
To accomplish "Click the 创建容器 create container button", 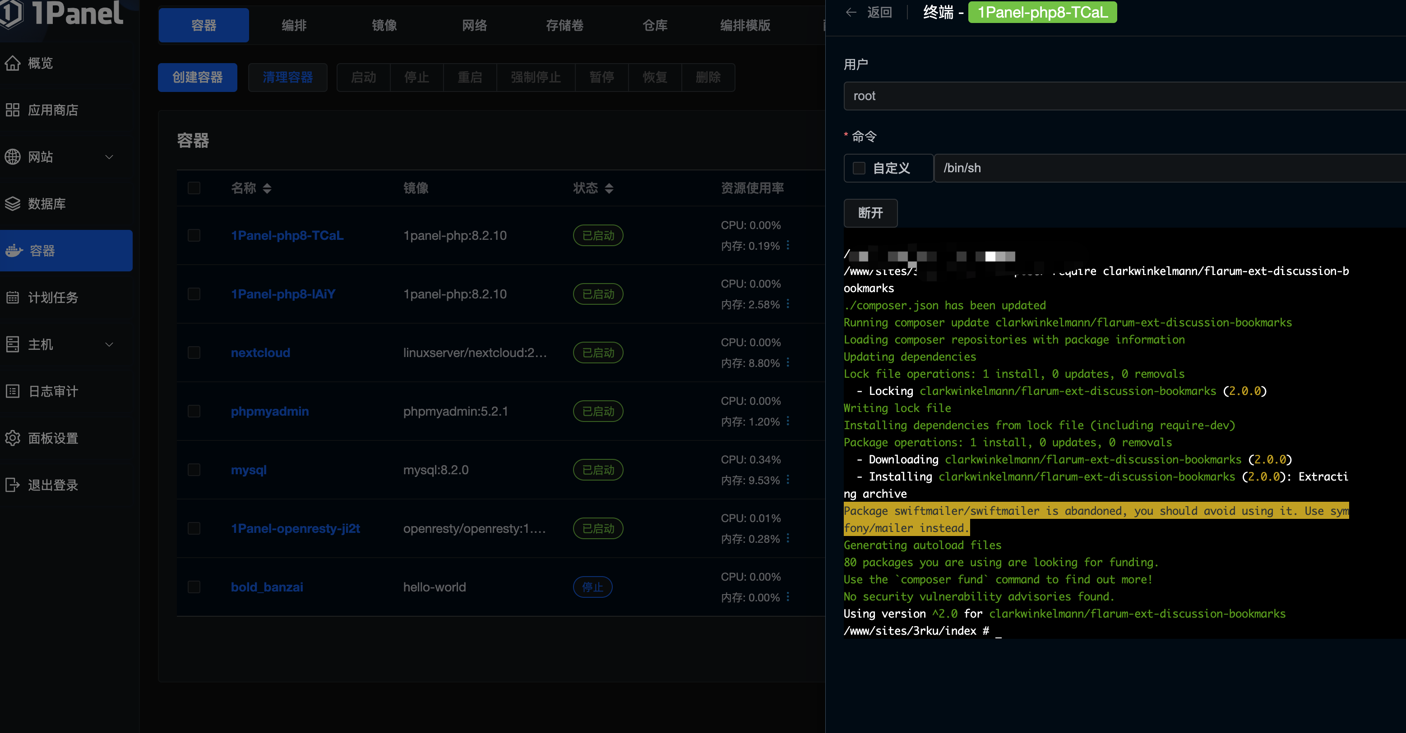I will click(x=198, y=78).
